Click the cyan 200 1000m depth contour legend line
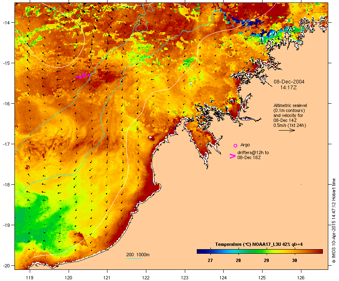Screen dimensions: 339x281 click(134, 258)
